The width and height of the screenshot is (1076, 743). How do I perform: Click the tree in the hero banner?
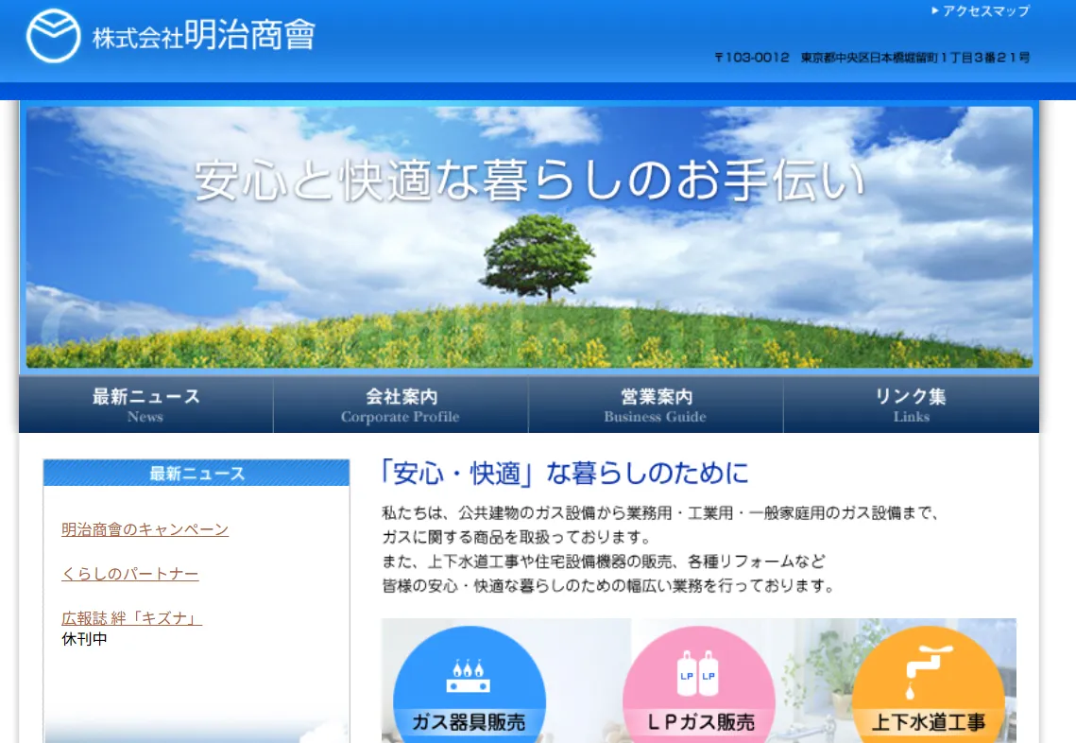pyautogui.click(x=538, y=255)
